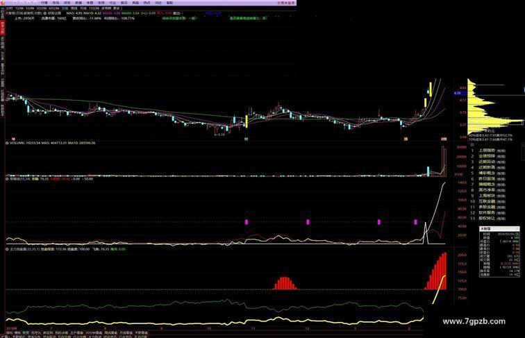Switch to the 5分钟 period tab

(31, 8)
